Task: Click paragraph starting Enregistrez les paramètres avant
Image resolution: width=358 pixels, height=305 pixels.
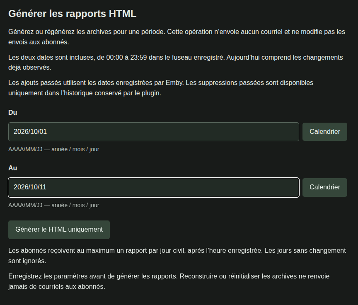Action: (x=169, y=281)
